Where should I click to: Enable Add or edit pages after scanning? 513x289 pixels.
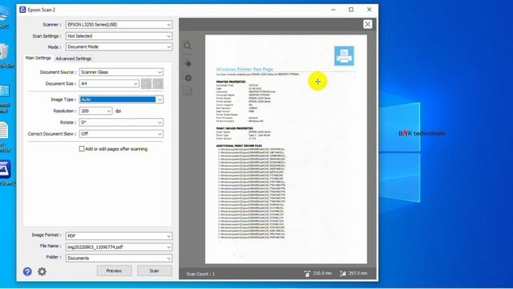pos(82,149)
